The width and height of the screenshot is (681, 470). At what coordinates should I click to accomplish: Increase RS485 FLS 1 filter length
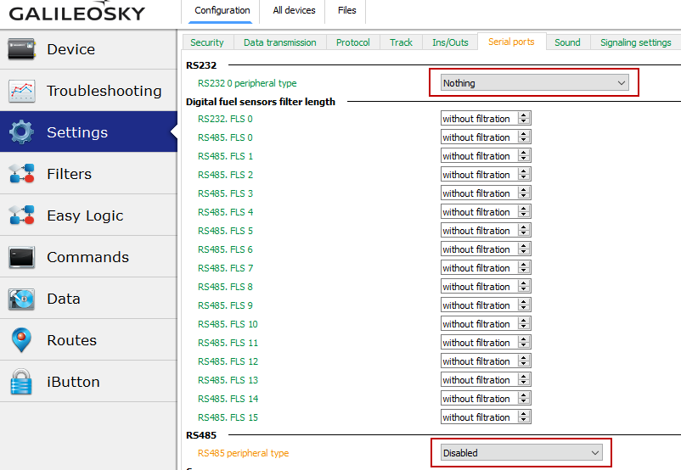[524, 153]
